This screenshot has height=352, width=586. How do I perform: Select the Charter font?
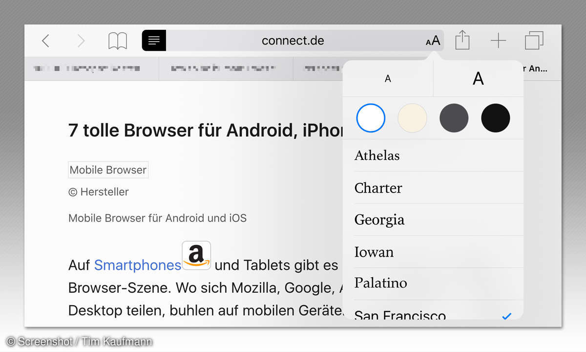pyautogui.click(x=433, y=188)
